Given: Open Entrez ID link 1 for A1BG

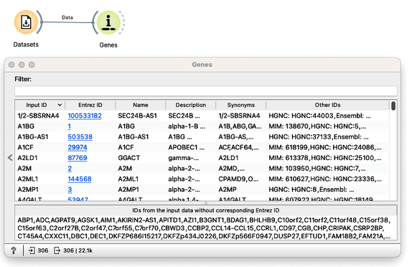Looking at the screenshot, I should tap(70, 126).
